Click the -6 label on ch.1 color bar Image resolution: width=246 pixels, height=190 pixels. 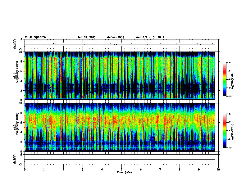click(x=229, y=62)
